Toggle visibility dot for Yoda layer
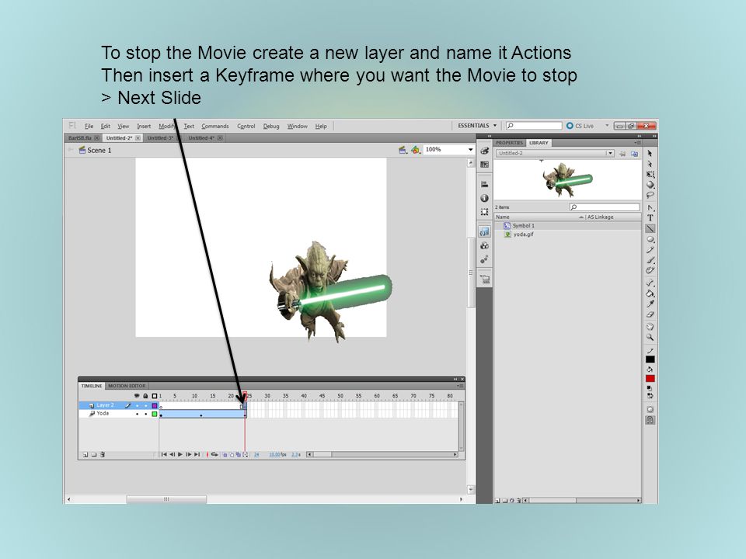 (137, 414)
